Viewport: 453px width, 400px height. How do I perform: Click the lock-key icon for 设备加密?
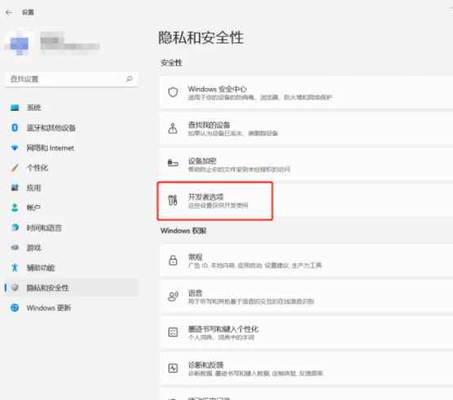pos(173,163)
